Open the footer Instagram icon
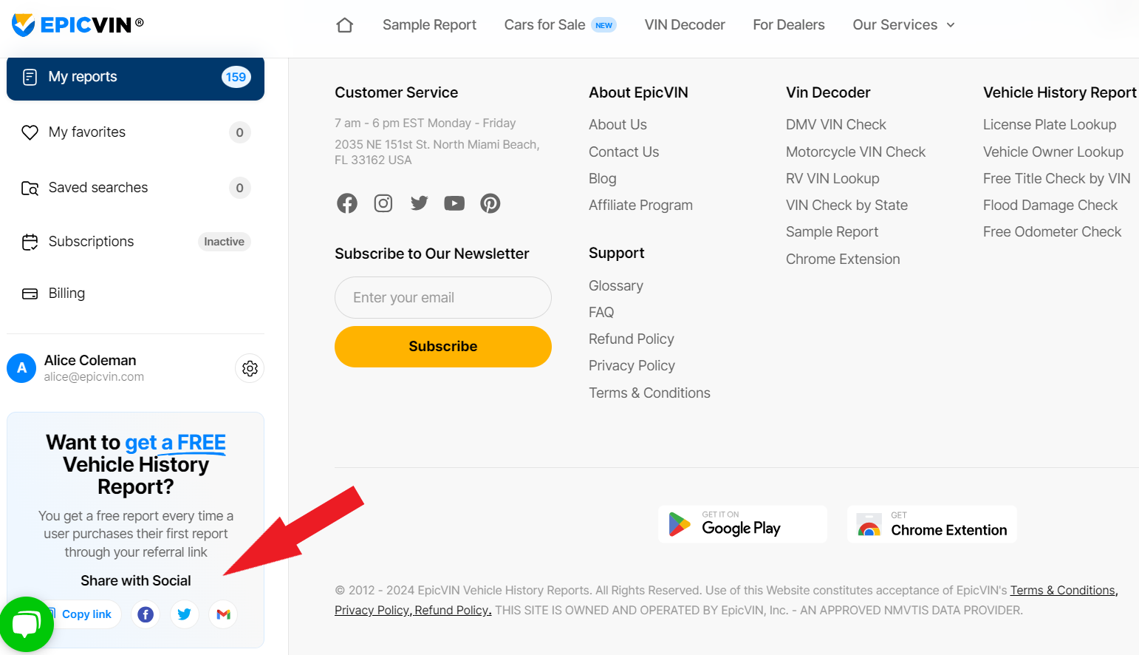This screenshot has width=1139, height=655. [383, 203]
